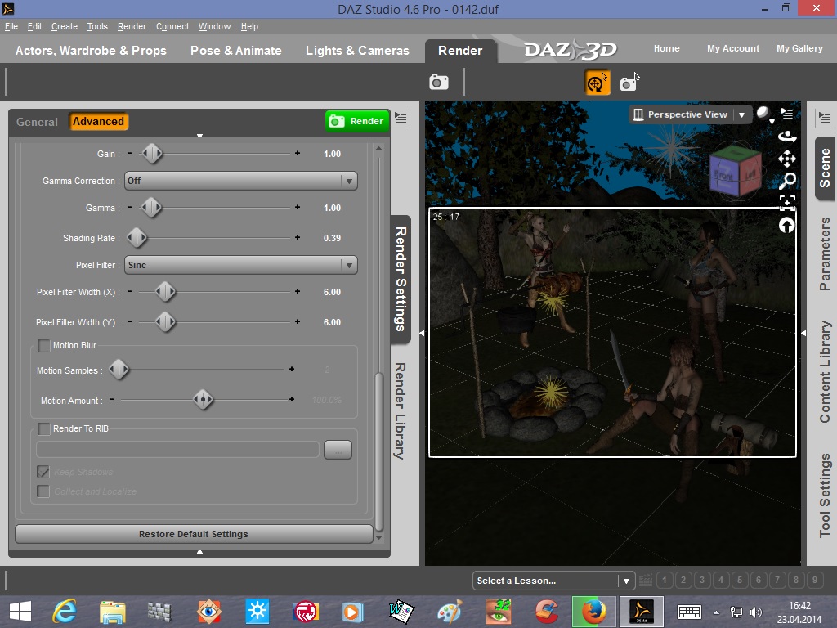This screenshot has height=628, width=837.
Task: Enable the Render To RIB checkbox
Action: point(44,428)
